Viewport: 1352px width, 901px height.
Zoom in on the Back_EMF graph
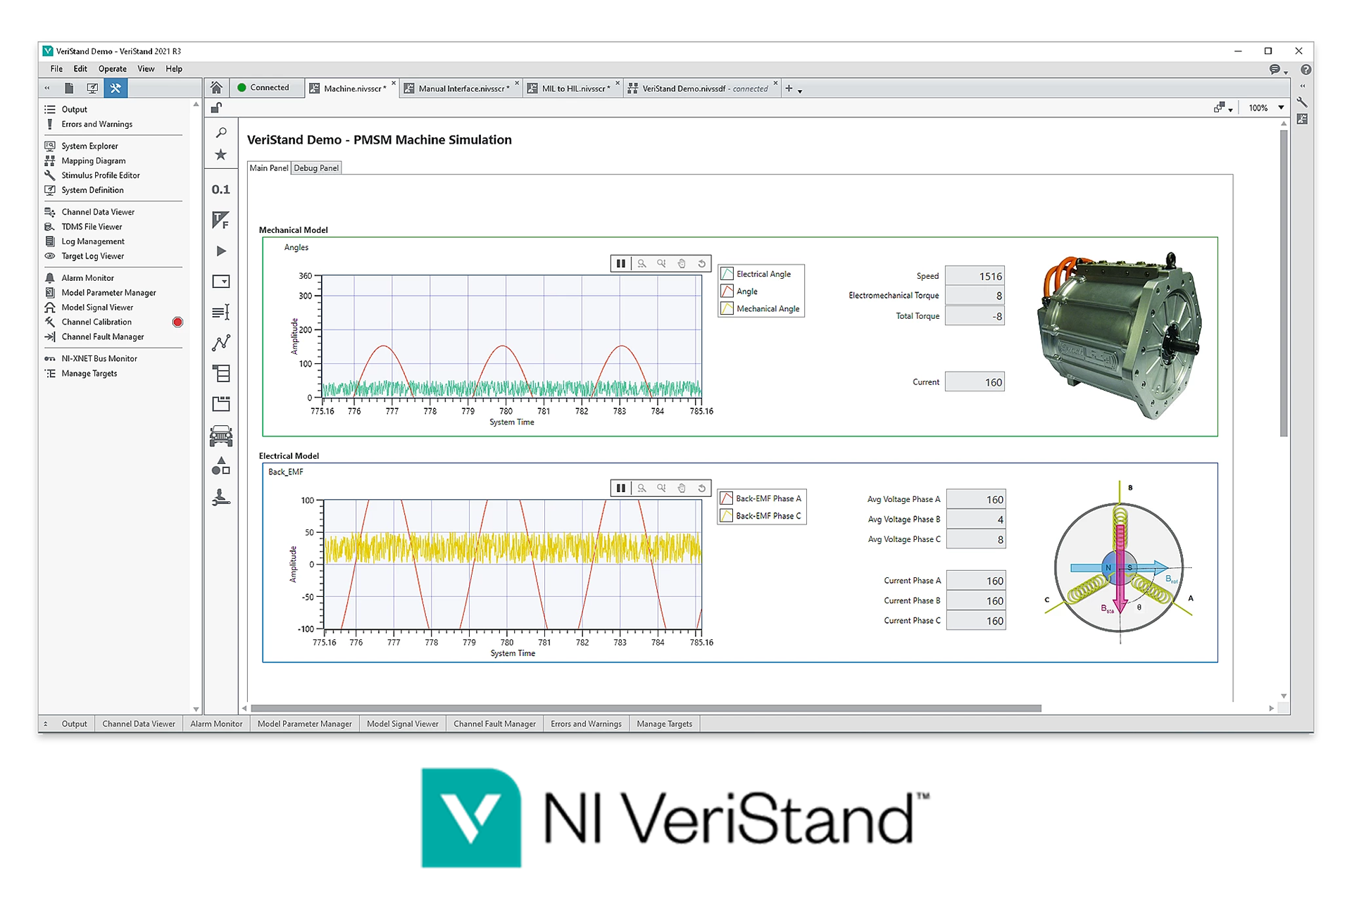641,488
